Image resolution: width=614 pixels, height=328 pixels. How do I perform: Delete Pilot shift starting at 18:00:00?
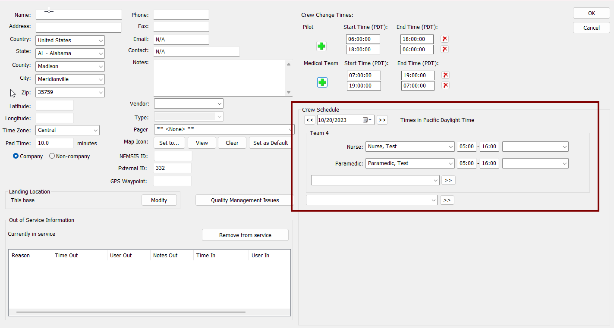[x=444, y=50]
